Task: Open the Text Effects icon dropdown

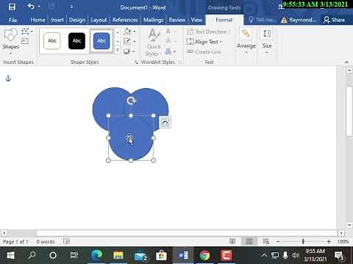Action: click(x=170, y=51)
